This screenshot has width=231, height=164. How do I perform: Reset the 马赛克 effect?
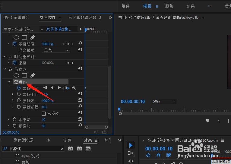click(80, 69)
